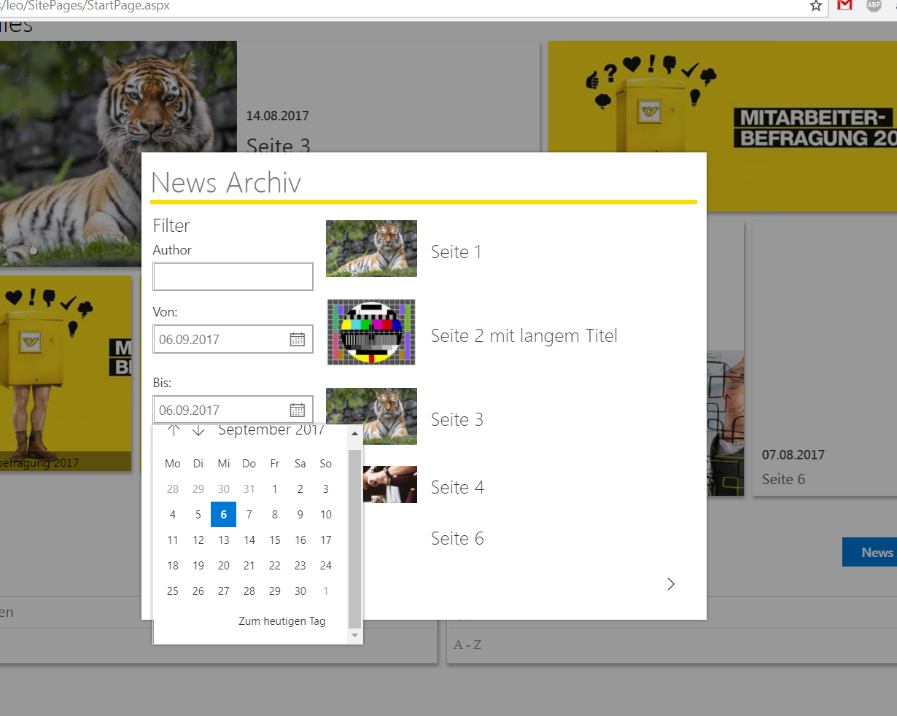
Task: Click inside the Author filter field
Action: pos(232,276)
